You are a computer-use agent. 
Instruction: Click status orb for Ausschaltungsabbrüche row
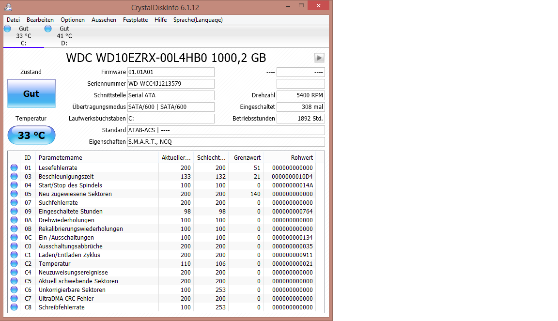pyautogui.click(x=14, y=246)
